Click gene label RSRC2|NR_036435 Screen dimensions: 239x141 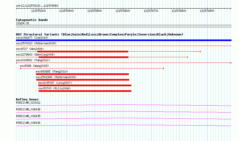pyautogui.click(x=28, y=116)
